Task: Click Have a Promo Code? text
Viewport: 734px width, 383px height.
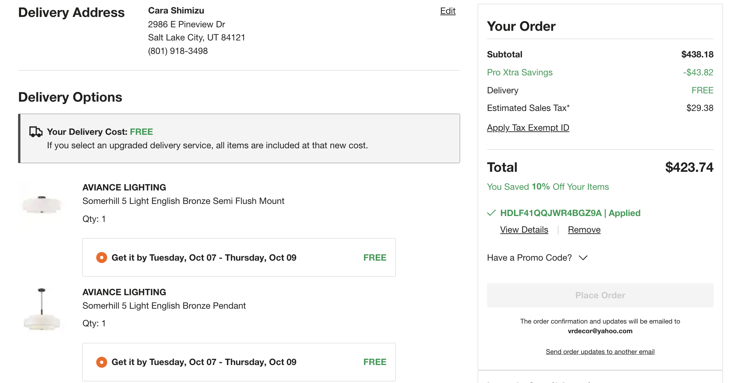Action: 529,258
